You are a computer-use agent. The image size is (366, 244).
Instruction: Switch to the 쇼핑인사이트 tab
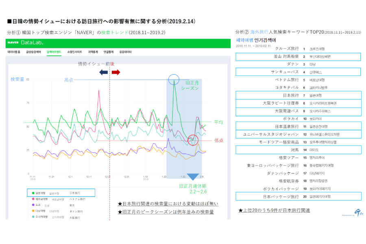(x=74, y=52)
